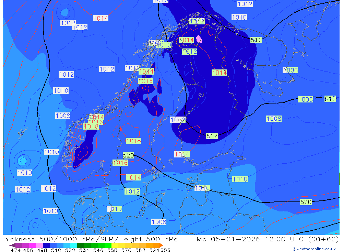Click the 474 legend value
The width and height of the screenshot is (343, 252).
point(15,250)
